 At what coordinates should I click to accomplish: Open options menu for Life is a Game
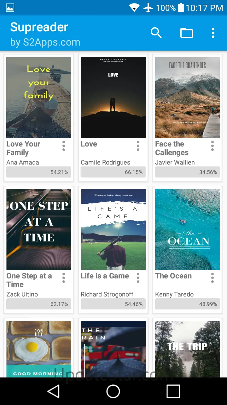(138, 278)
